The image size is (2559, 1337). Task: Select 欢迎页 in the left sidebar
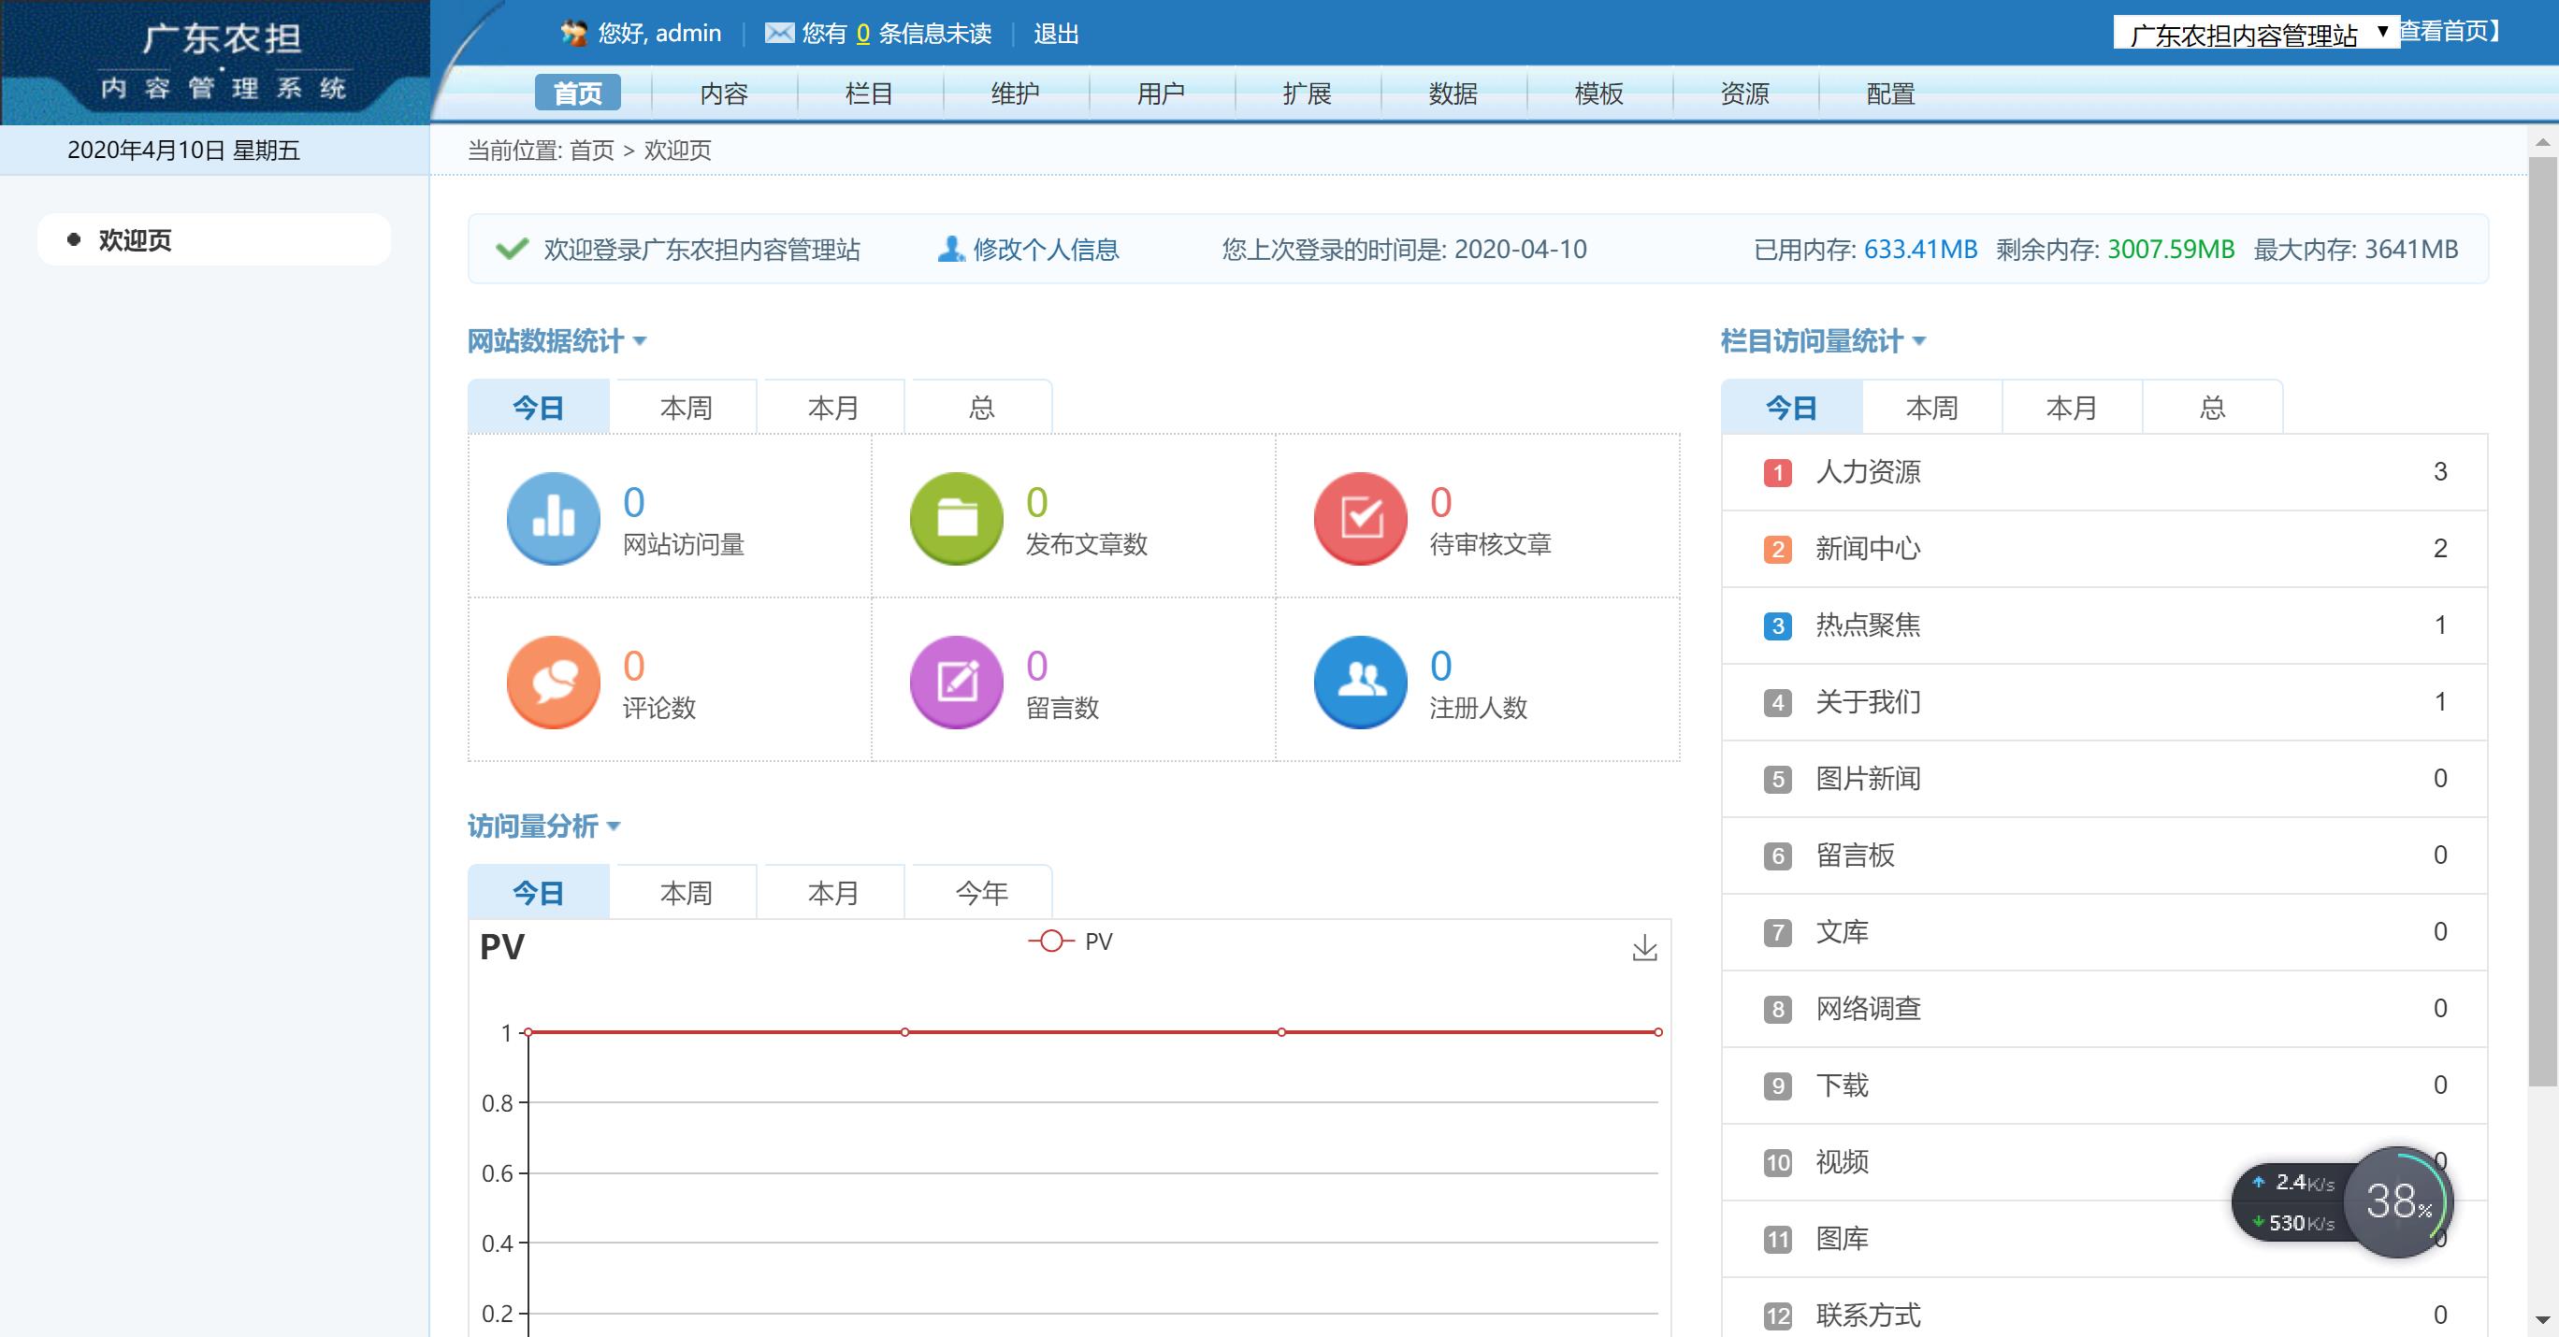[x=135, y=240]
